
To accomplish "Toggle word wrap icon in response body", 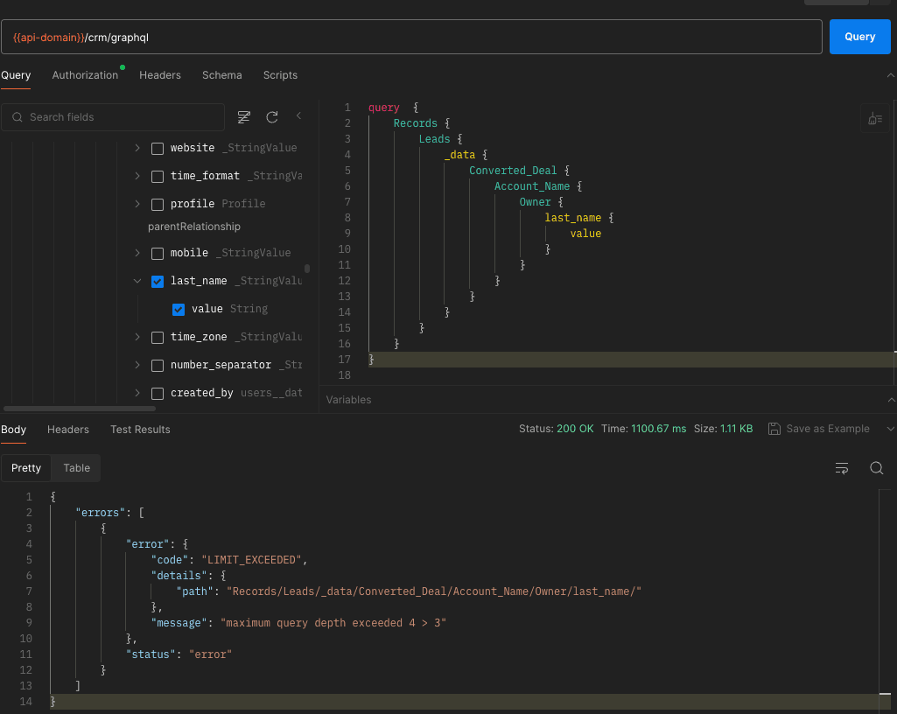I will pyautogui.click(x=842, y=468).
